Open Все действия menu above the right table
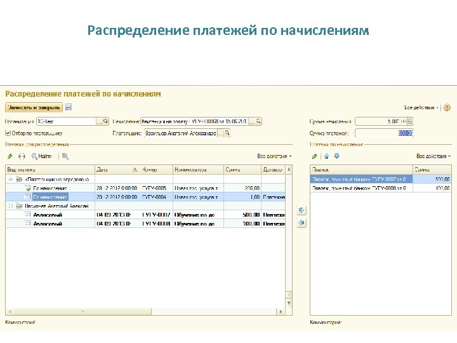 tap(434, 156)
